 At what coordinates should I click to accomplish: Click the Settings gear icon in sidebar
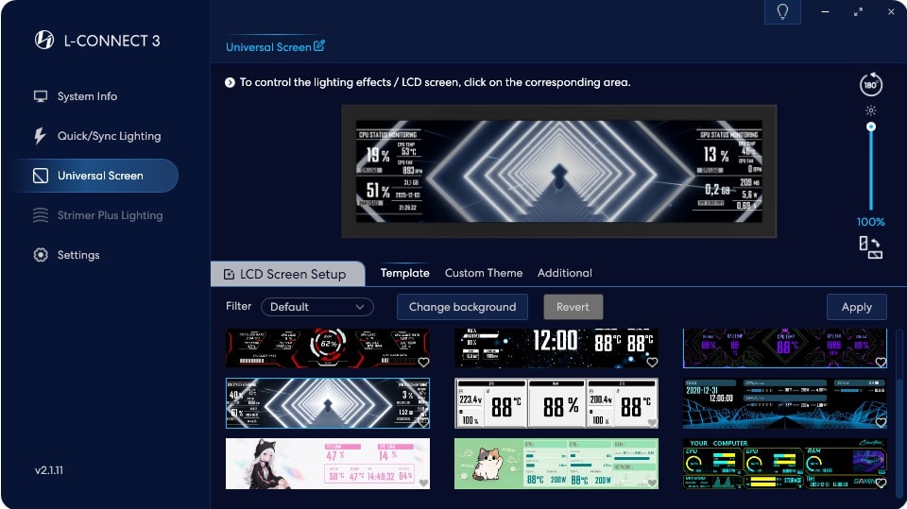click(41, 255)
